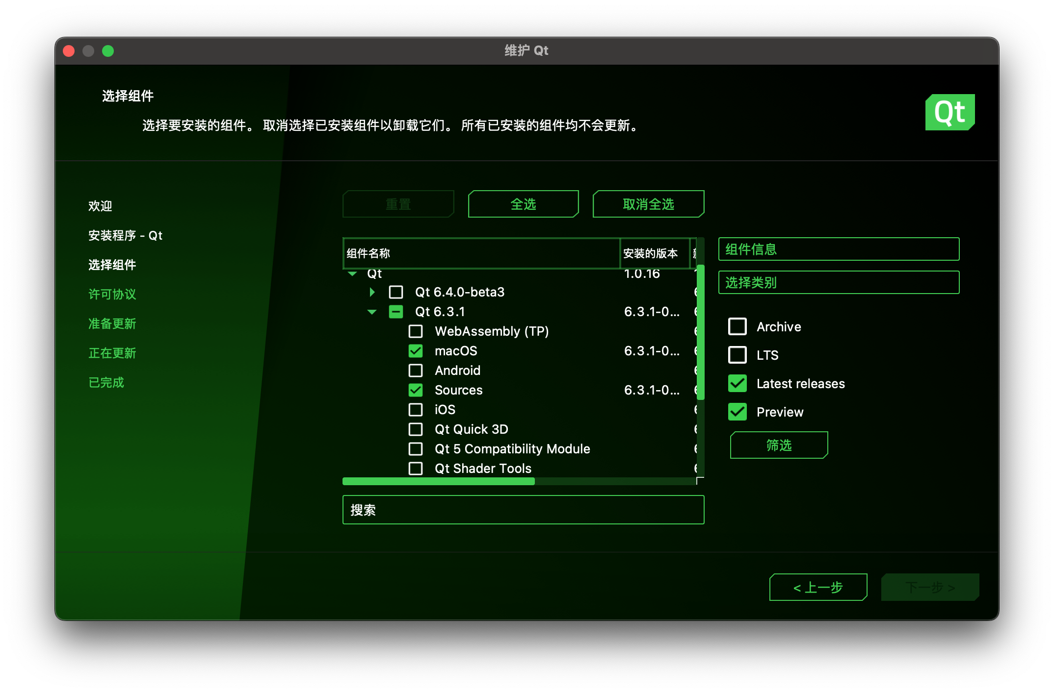Viewport: 1054px width, 693px height.
Task: Enable the LTS category checkbox
Action: pyautogui.click(x=738, y=355)
